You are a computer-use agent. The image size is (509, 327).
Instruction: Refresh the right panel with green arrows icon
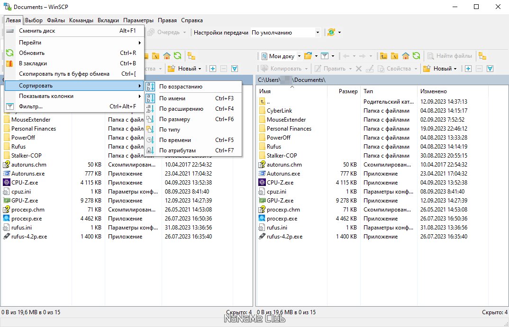tap(417, 56)
